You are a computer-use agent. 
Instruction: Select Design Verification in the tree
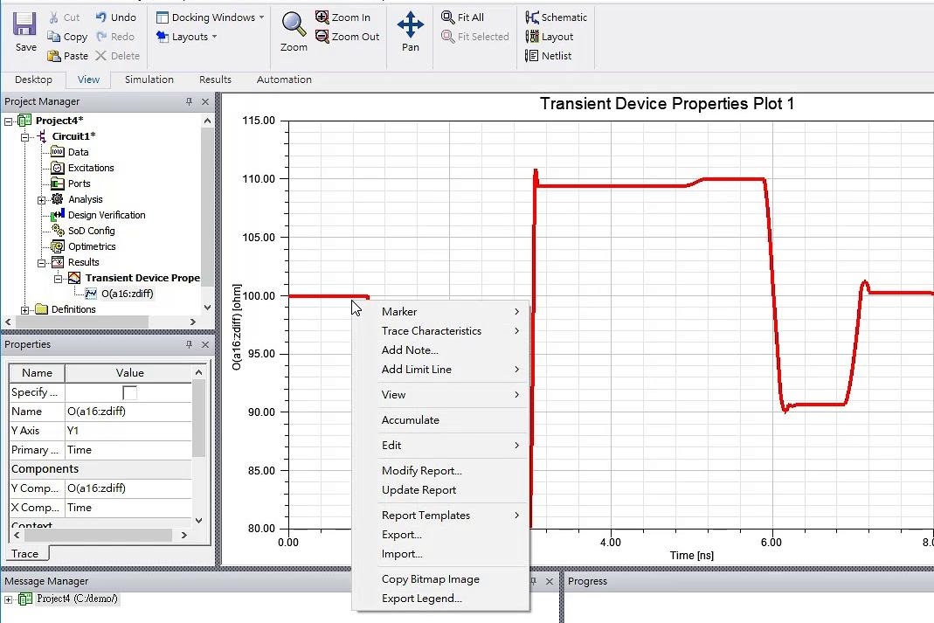click(x=107, y=215)
